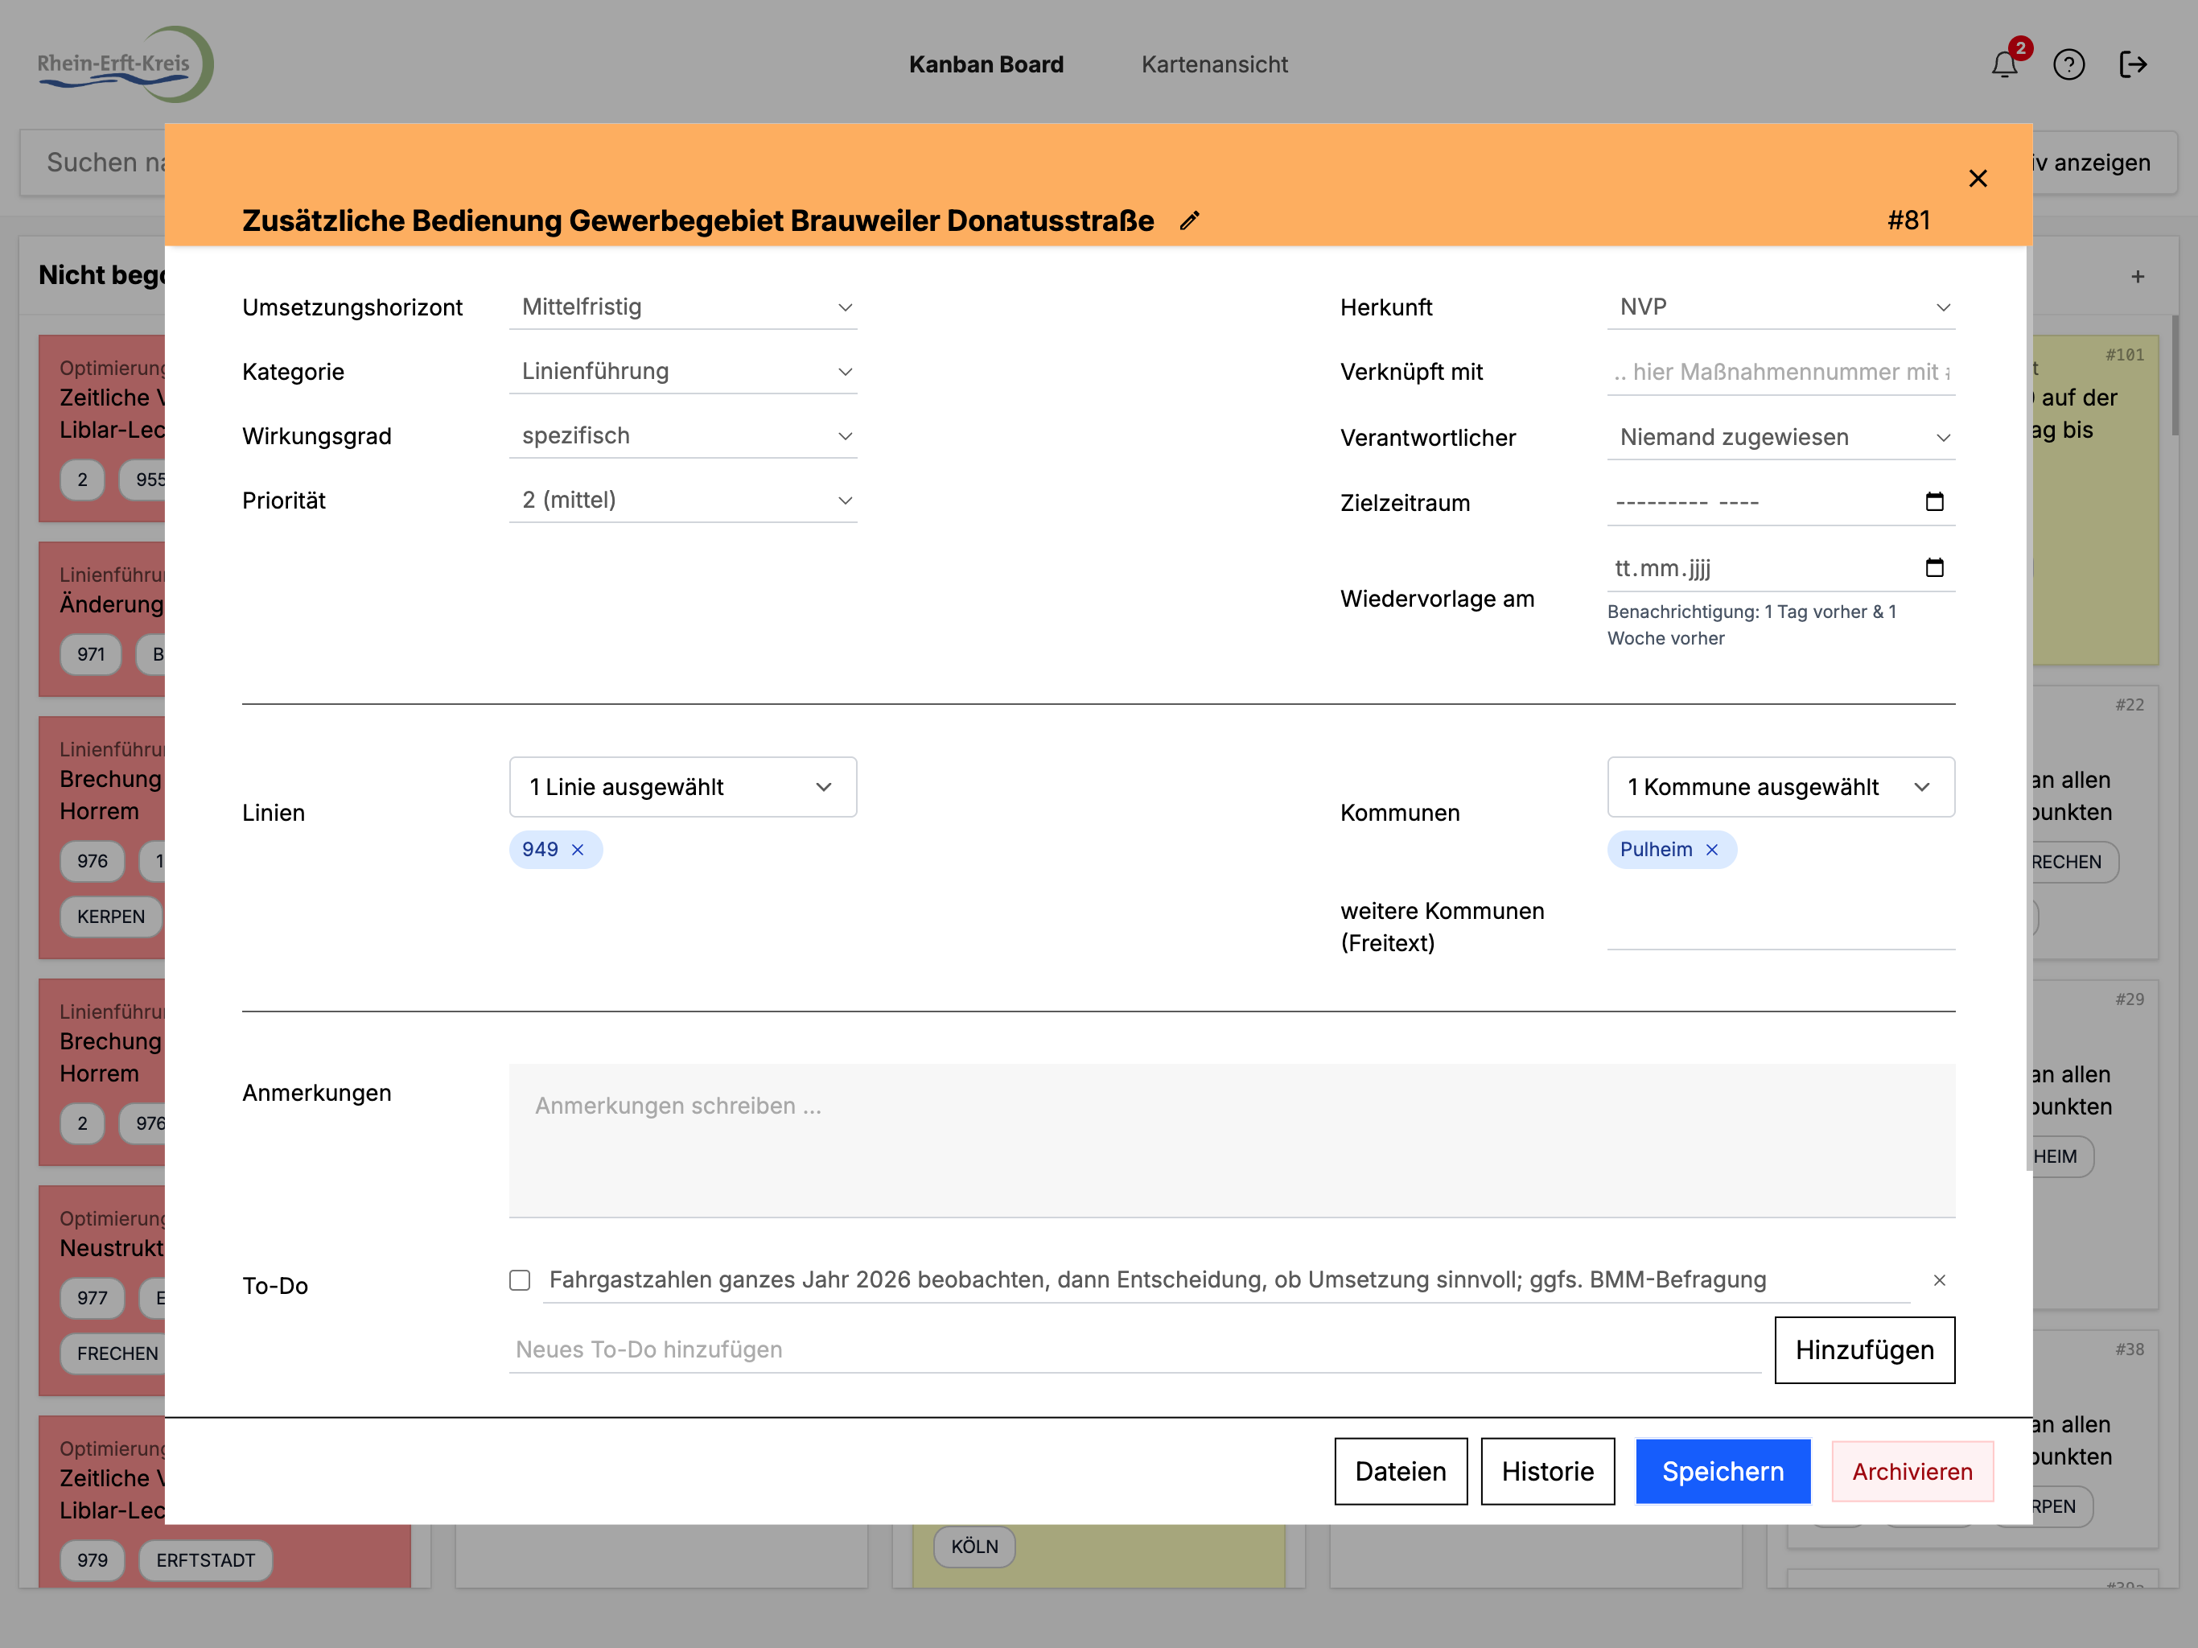This screenshot has width=2198, height=1648.
Task: Delete the Fahrgastzahlen to-do via its X
Action: (1939, 1280)
